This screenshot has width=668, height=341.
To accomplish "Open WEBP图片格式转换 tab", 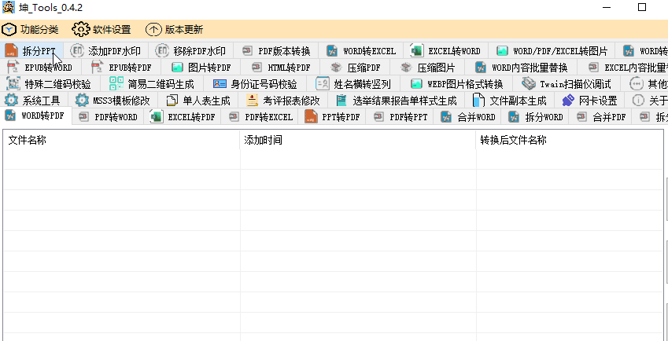I will click(x=456, y=83).
